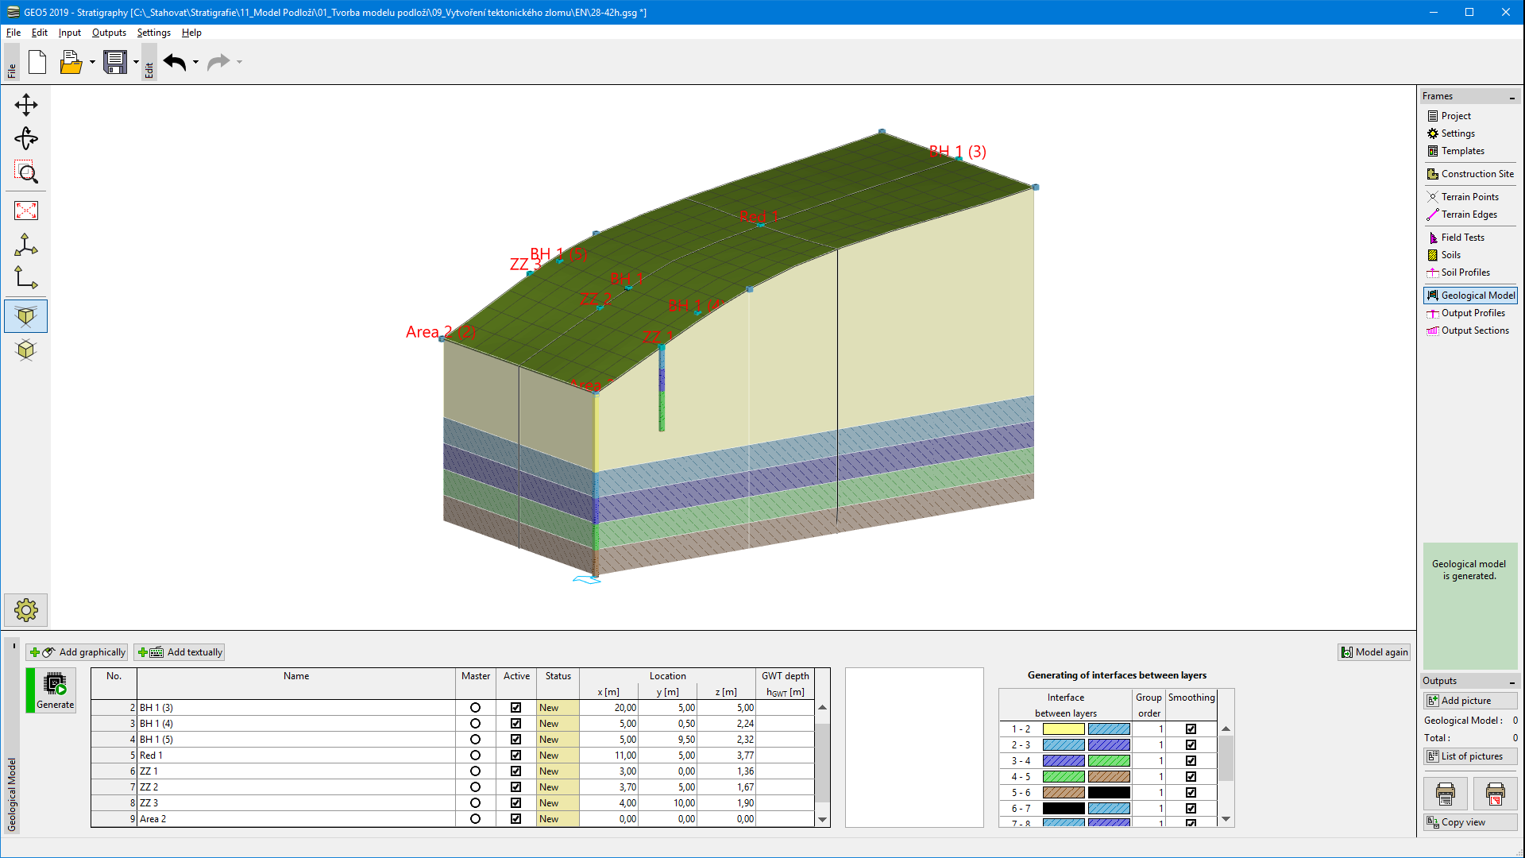Click the Add textually button

tap(180, 652)
